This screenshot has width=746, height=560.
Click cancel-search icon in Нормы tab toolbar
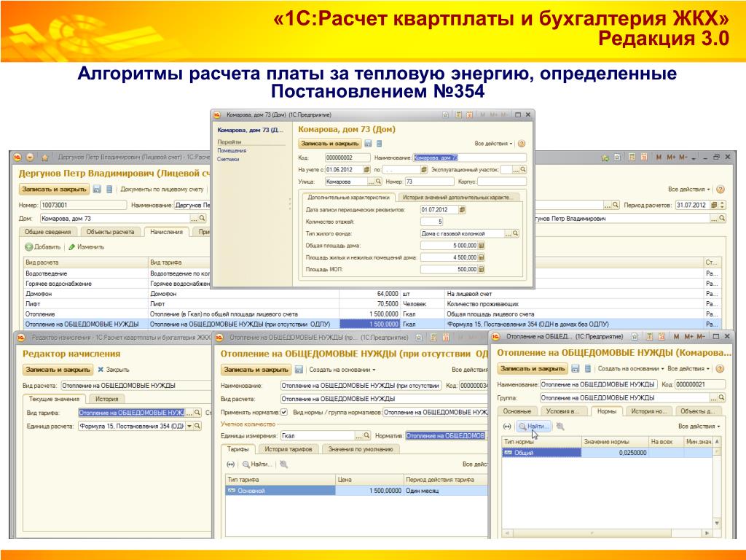tap(560, 426)
